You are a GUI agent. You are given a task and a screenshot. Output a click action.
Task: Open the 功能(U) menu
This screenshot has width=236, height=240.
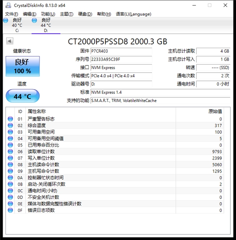pos(48,14)
